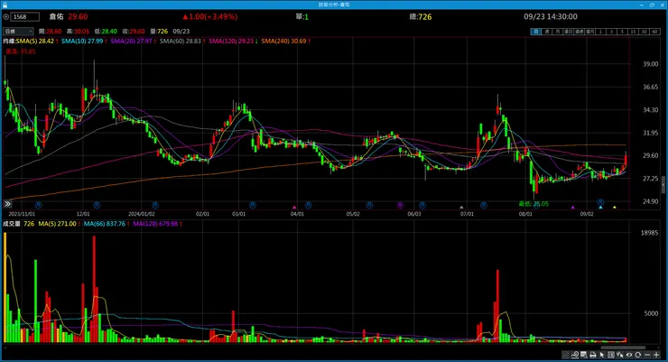The width and height of the screenshot is (668, 362).
Task: Click the 最低 25.05 low price annotation
Action: [533, 204]
